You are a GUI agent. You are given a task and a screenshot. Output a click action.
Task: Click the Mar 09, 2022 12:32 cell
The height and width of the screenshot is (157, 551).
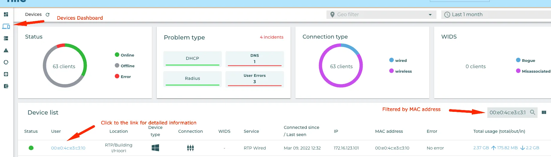[x=302, y=148]
